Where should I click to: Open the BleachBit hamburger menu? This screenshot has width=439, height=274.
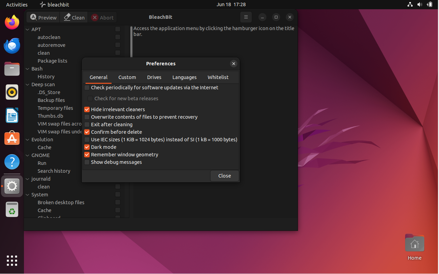(x=246, y=17)
